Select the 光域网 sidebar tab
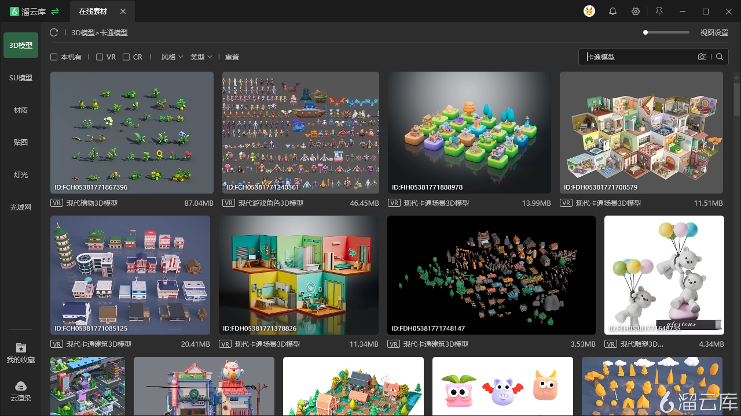The width and height of the screenshot is (741, 416). pos(21,207)
